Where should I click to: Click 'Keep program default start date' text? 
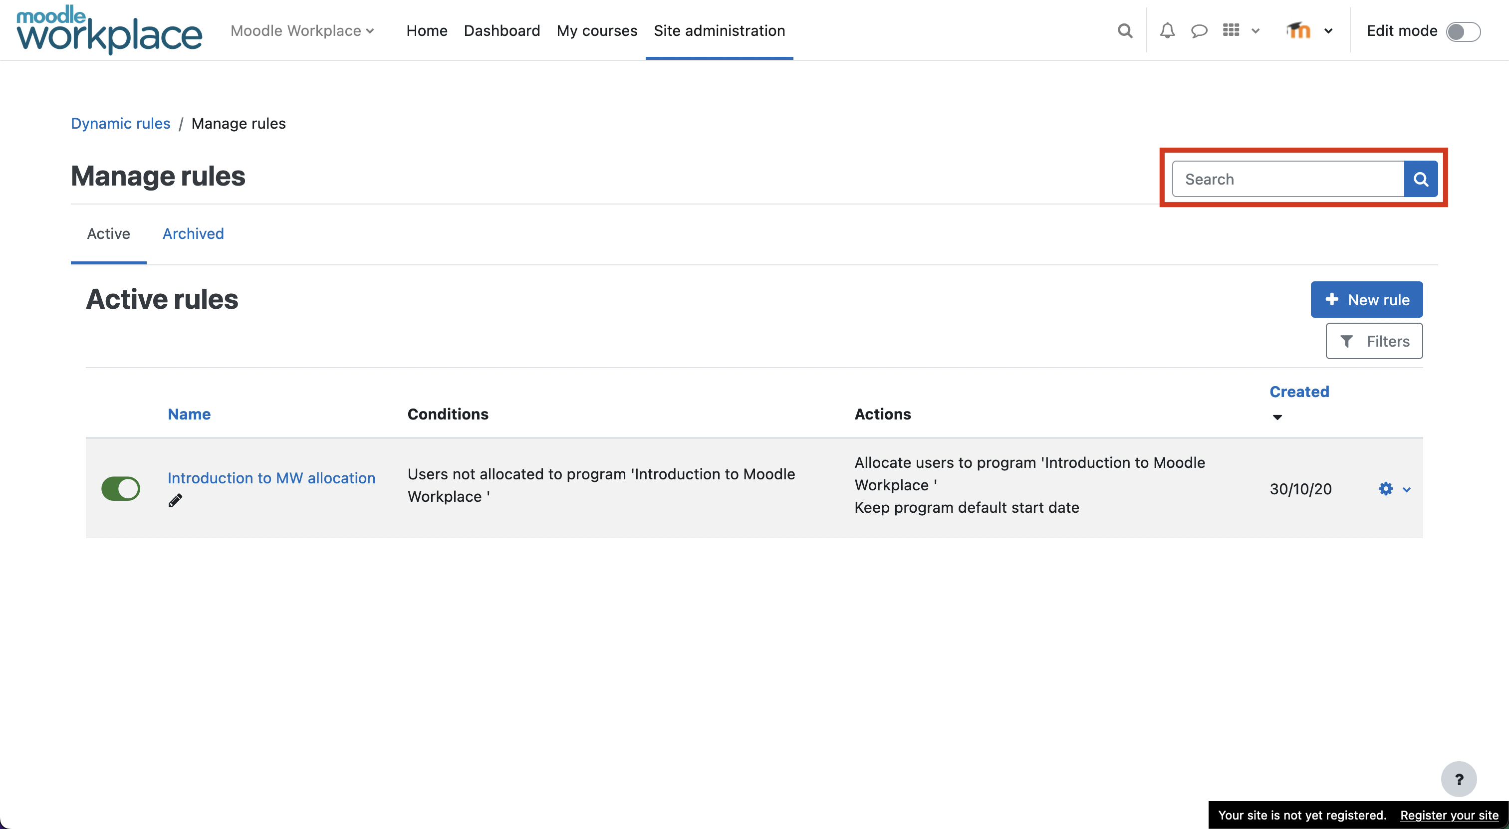[967, 507]
